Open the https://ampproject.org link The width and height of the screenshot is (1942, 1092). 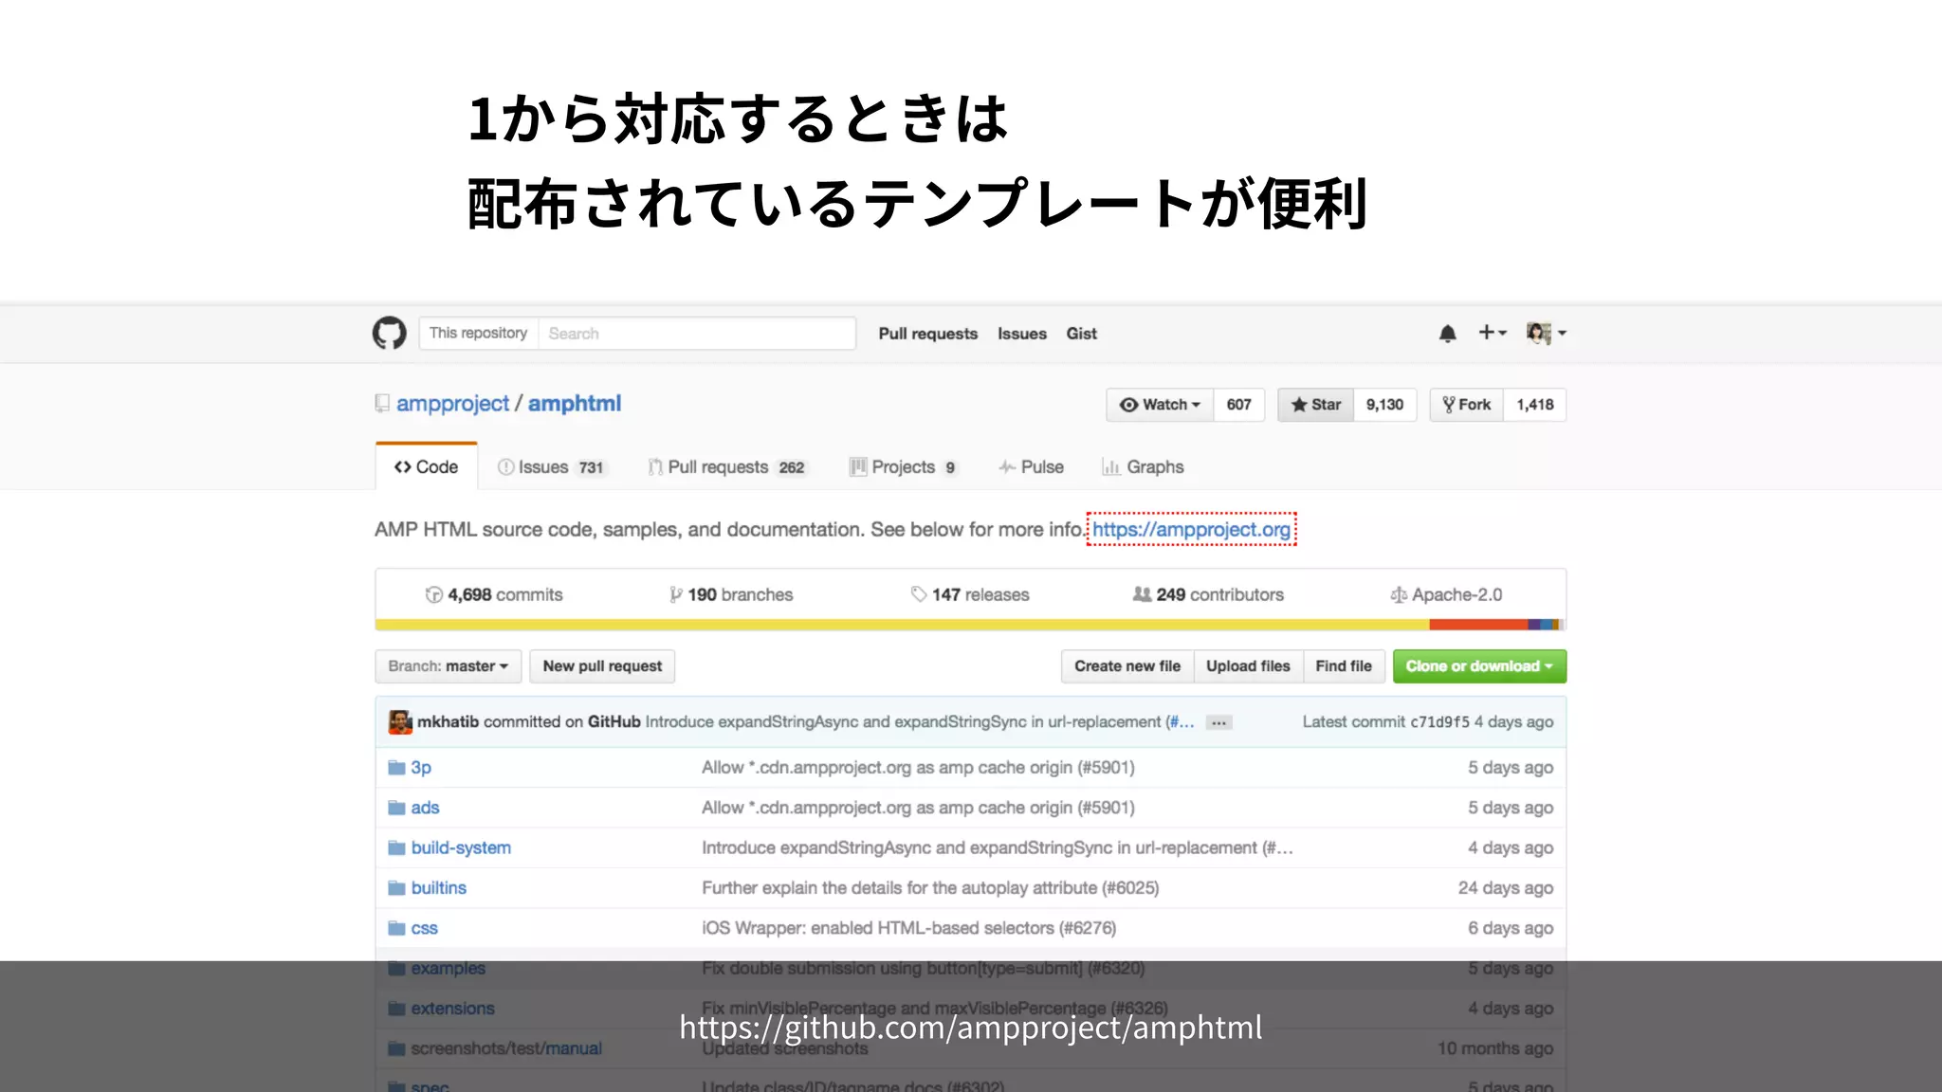[1191, 530]
